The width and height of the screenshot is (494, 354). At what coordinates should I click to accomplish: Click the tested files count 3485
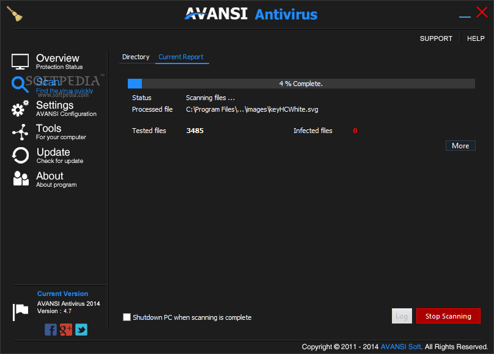[194, 131]
